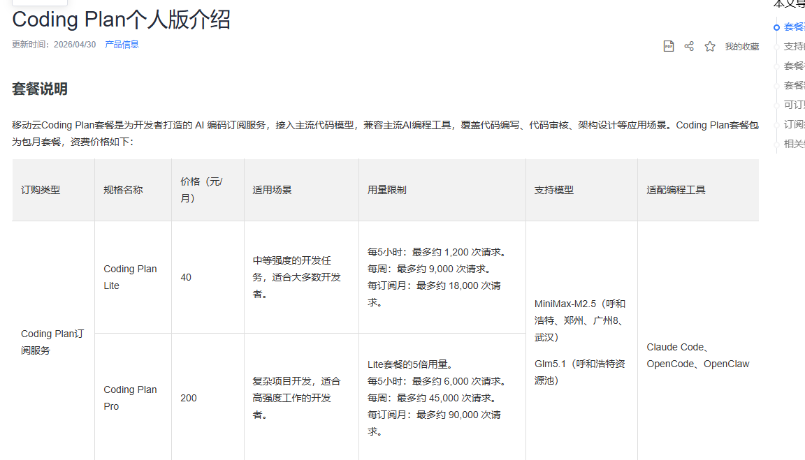Click the 支持模型 column header
805x460 pixels.
click(581, 190)
